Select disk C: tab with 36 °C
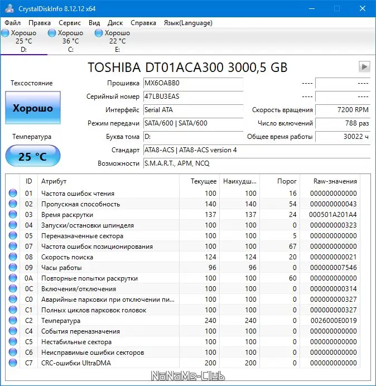Image resolution: width=376 pixels, height=386 pixels. (70, 41)
